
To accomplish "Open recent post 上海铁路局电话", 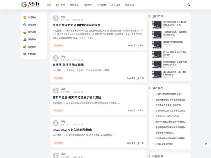I will pyautogui.click(x=171, y=100).
